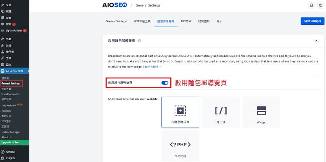Select the PHP code option card
Viewport: 326px width, 162px height.
[180, 146]
